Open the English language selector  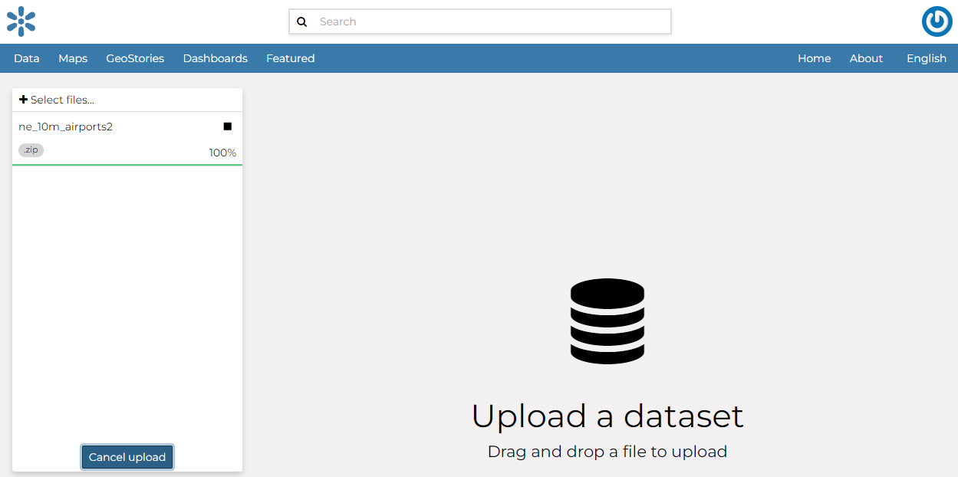pyautogui.click(x=926, y=58)
